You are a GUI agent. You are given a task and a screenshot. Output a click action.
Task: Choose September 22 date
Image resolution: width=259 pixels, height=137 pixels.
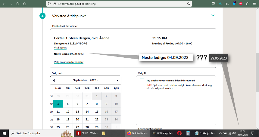[97, 119]
